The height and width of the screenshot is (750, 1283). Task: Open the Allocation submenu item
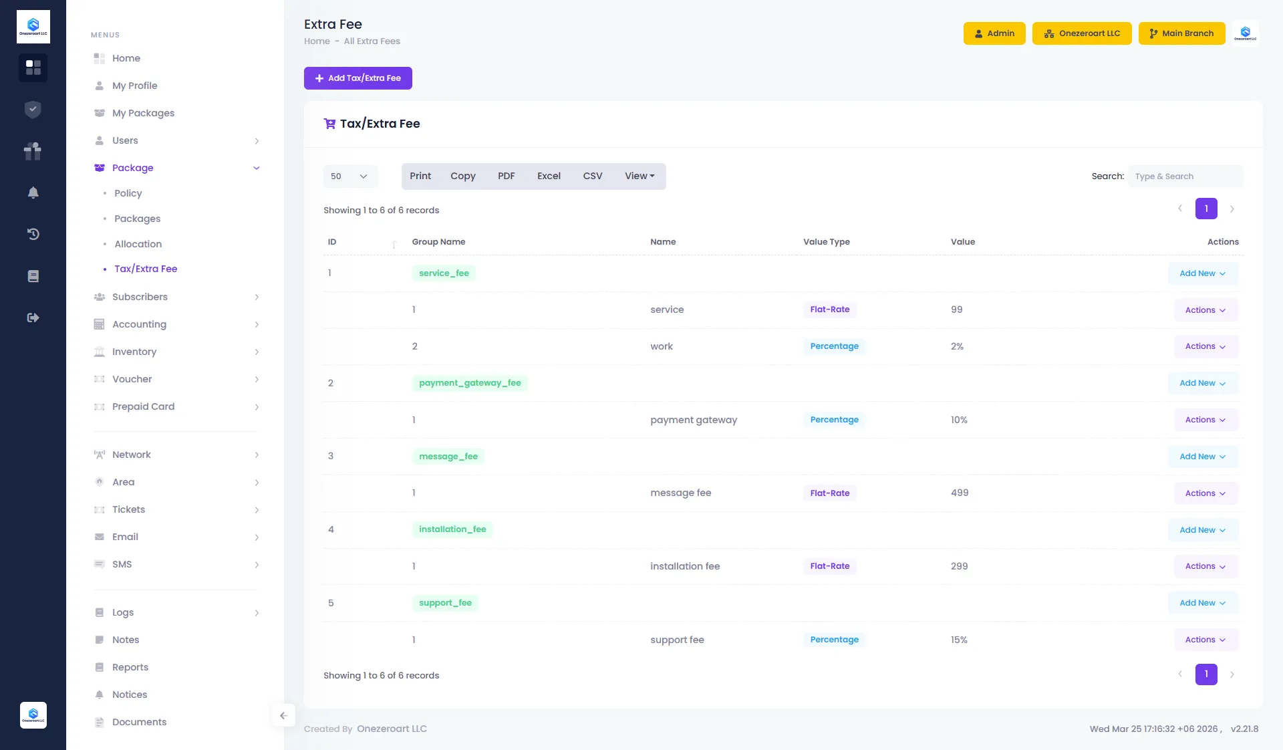pyautogui.click(x=138, y=244)
